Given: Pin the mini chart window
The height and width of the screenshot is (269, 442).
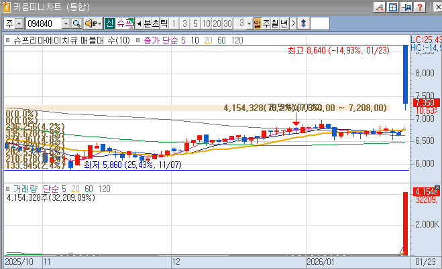Looking at the screenshot, I should tap(406, 7).
